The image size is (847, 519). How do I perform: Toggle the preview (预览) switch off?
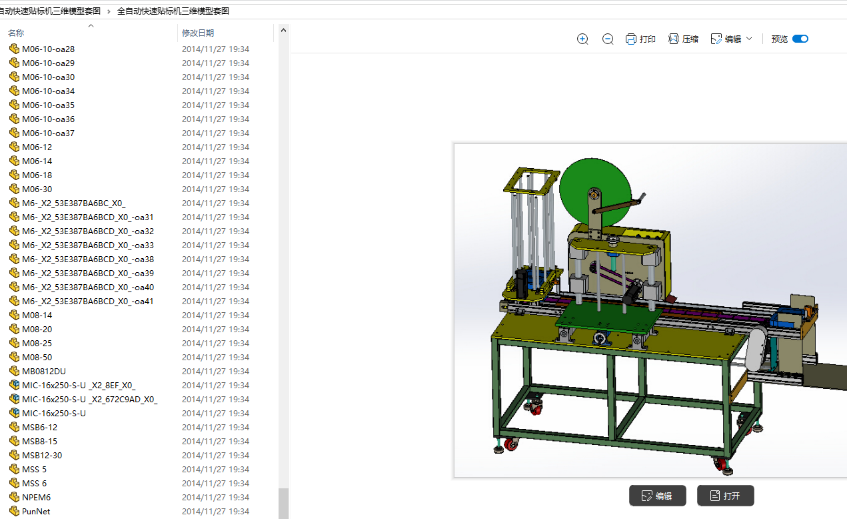[800, 39]
